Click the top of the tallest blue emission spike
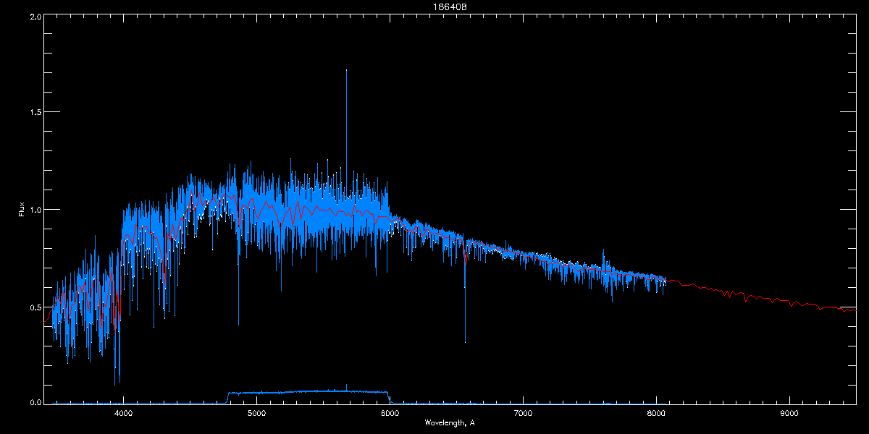 pos(346,71)
